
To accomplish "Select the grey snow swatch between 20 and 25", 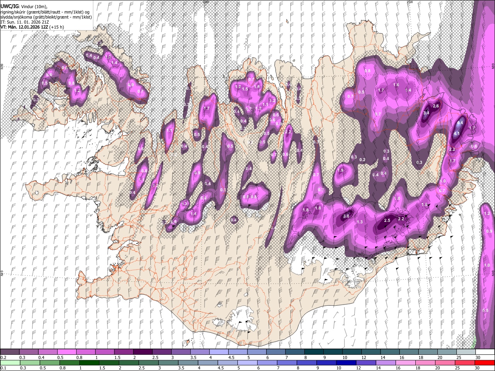I will (447, 352).
